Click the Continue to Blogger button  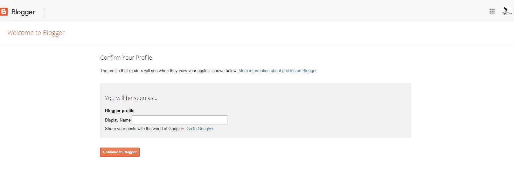120,152
